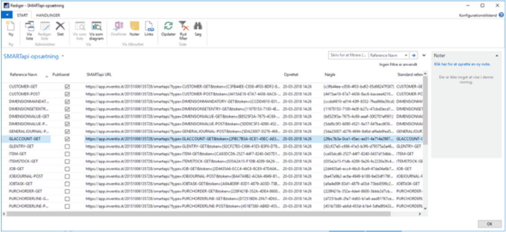Sort by Reference Navn column arrow
The width and height of the screenshot is (506, 232).
[47, 76]
